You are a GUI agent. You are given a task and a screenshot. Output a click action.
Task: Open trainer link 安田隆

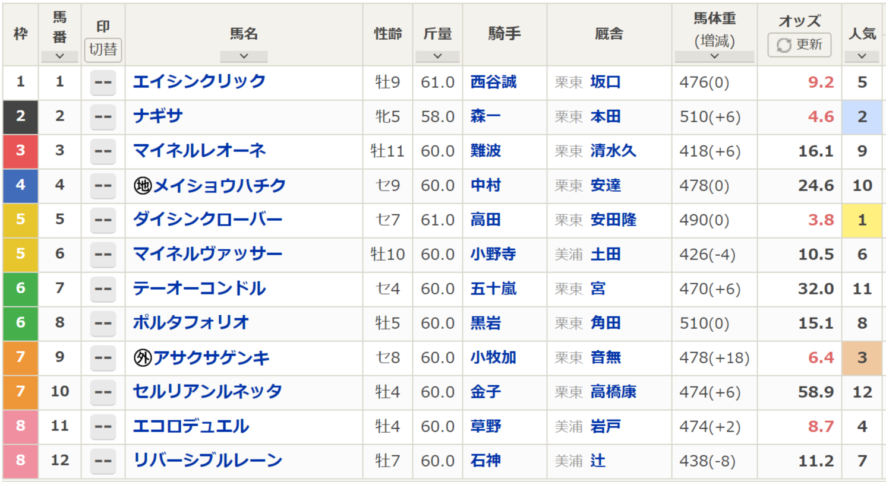[x=613, y=220]
